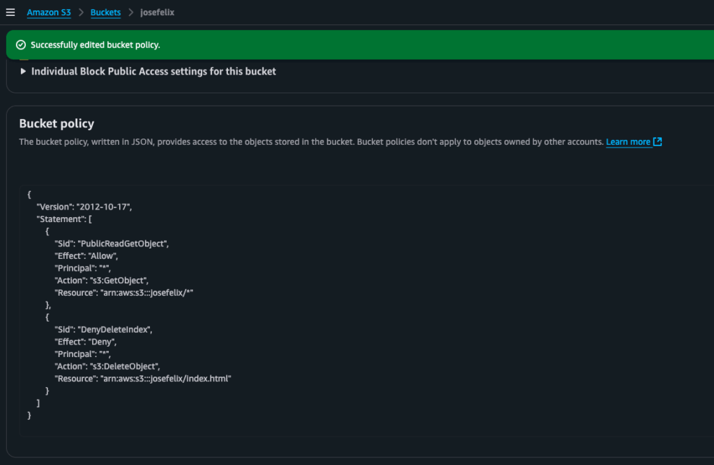This screenshot has width=714, height=465.
Task: Click the "Action": "s3:GetObject" line
Action: click(x=102, y=281)
